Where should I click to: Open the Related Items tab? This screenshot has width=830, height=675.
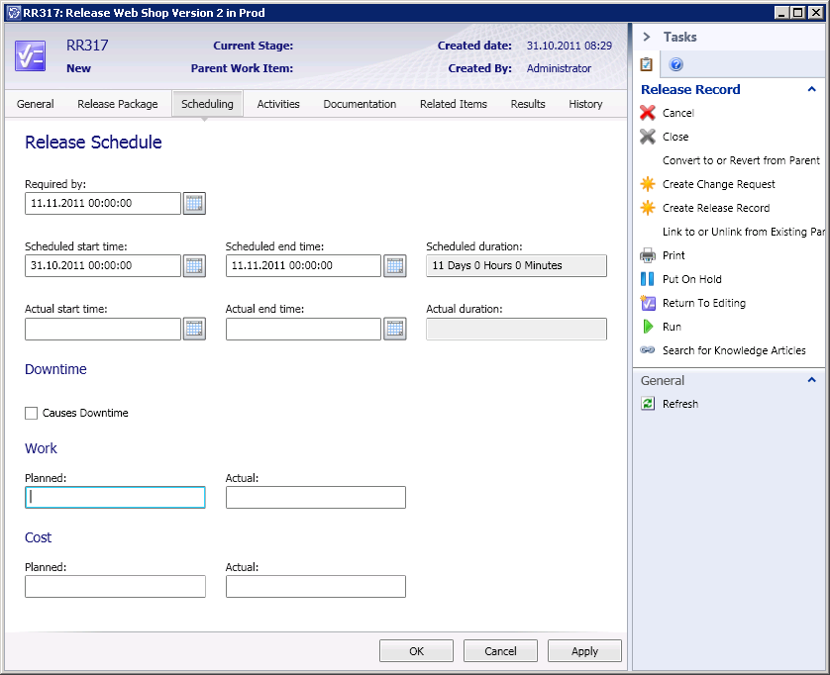click(x=453, y=104)
